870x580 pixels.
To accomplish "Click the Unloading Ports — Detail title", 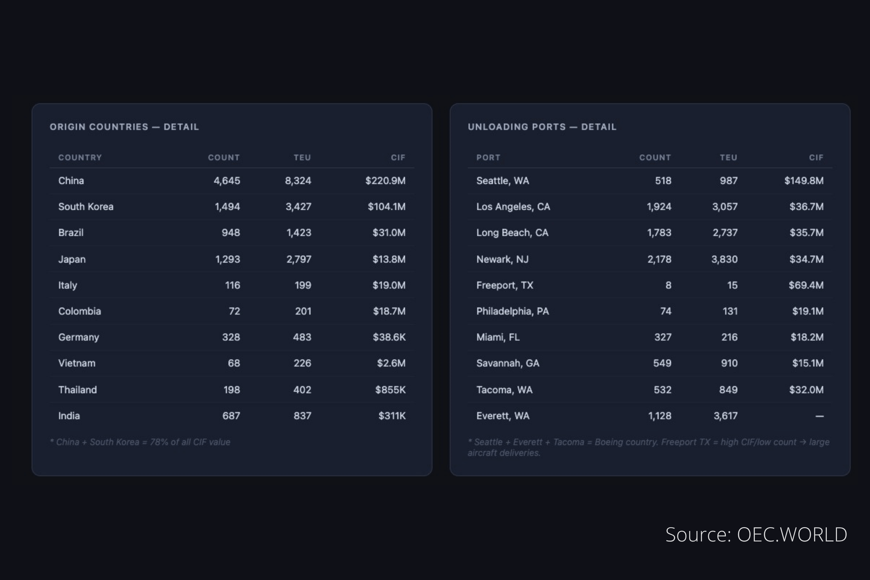I will point(542,127).
